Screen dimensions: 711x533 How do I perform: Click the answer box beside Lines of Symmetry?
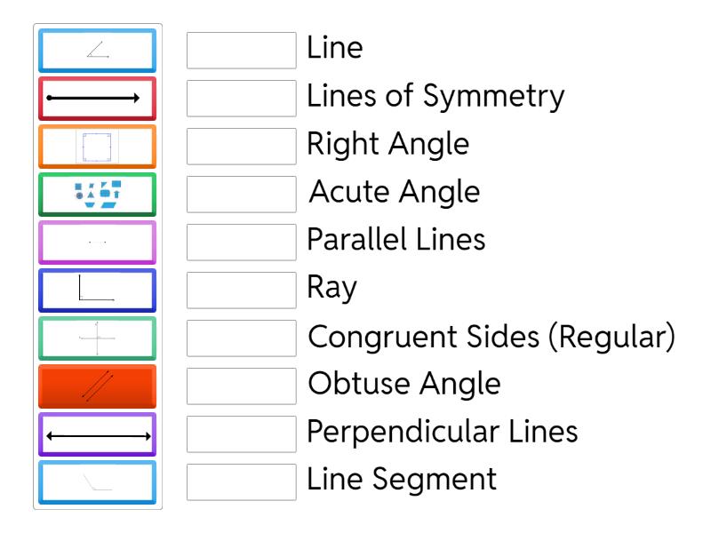(x=242, y=99)
